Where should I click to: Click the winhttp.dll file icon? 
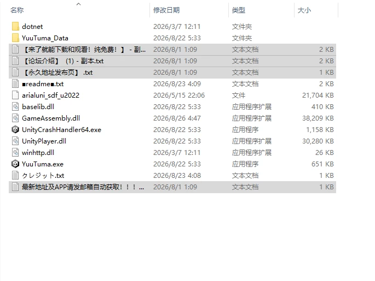tap(15, 152)
